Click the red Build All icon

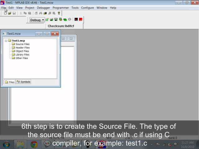81,19
